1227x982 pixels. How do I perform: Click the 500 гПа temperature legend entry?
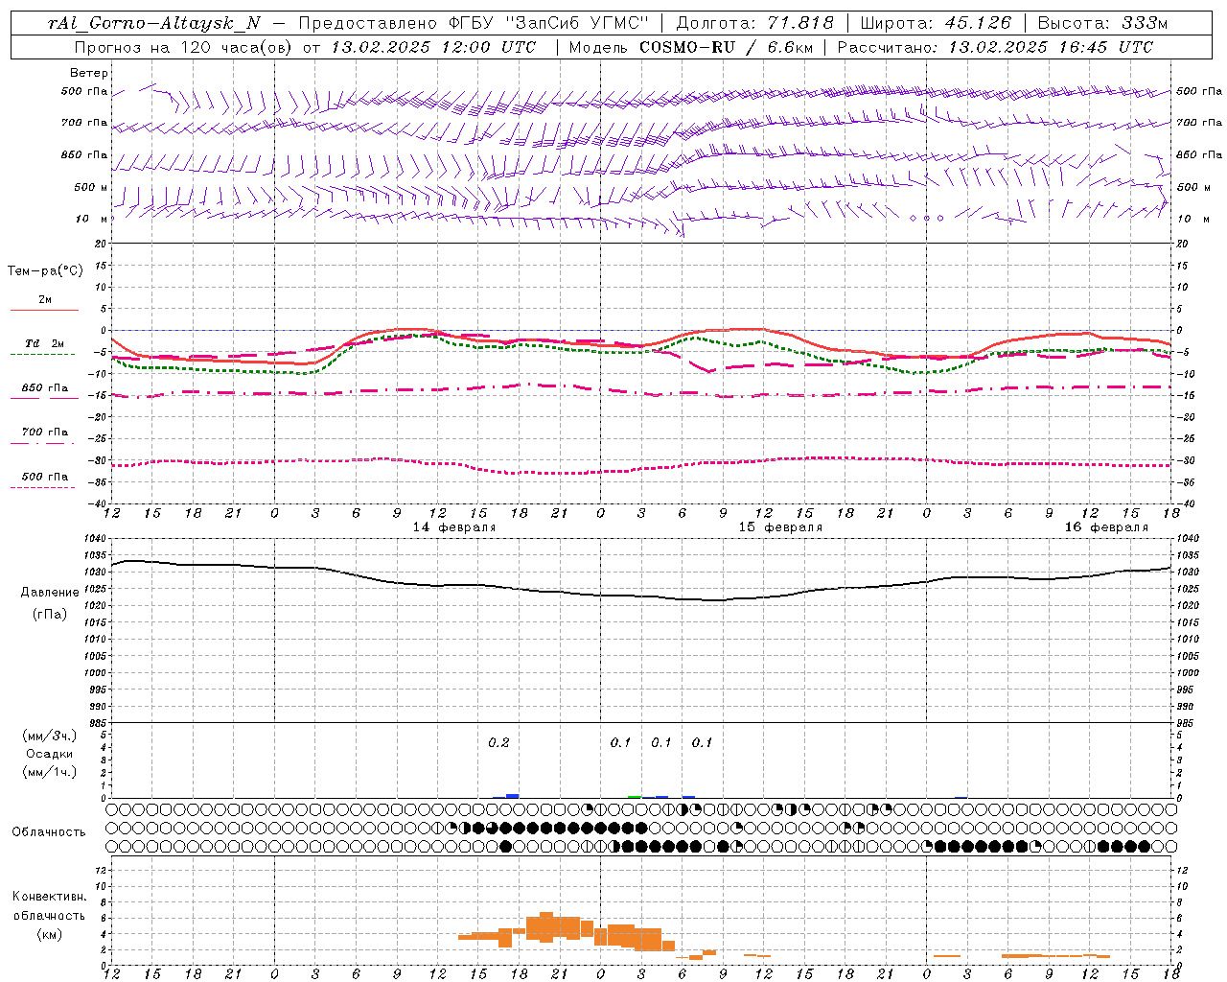pos(45,477)
